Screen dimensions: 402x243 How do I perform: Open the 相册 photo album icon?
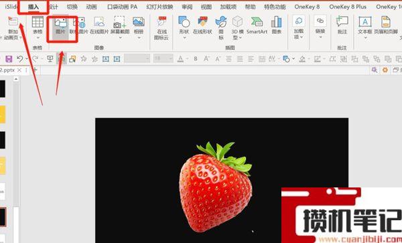139,27
